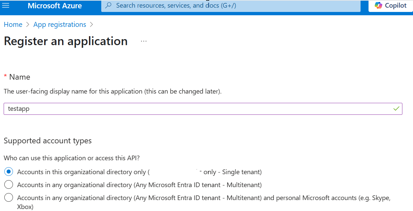The width and height of the screenshot is (413, 211).
Task: Open the ellipsis more options menu
Action: coord(144,41)
